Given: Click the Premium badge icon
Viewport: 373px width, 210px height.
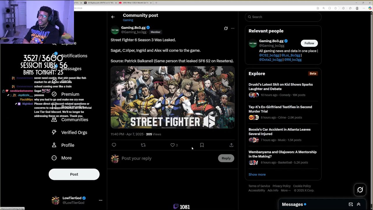Looking at the screenshot, I should pyautogui.click(x=54, y=94).
